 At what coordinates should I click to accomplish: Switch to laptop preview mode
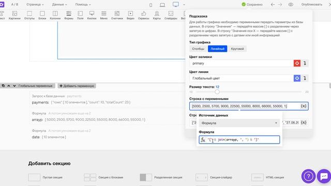pyautogui.click(x=162, y=5)
